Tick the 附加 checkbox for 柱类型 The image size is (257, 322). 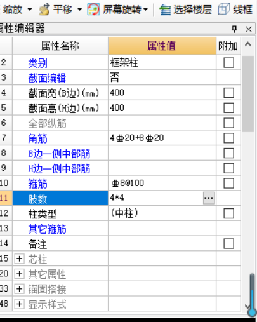(228, 213)
